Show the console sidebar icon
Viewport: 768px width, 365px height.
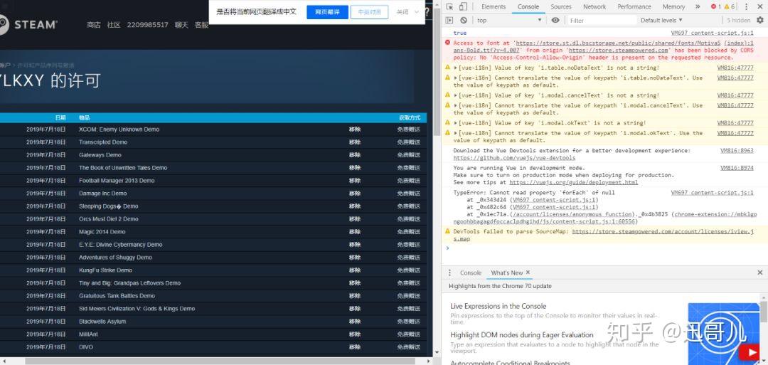click(x=449, y=20)
